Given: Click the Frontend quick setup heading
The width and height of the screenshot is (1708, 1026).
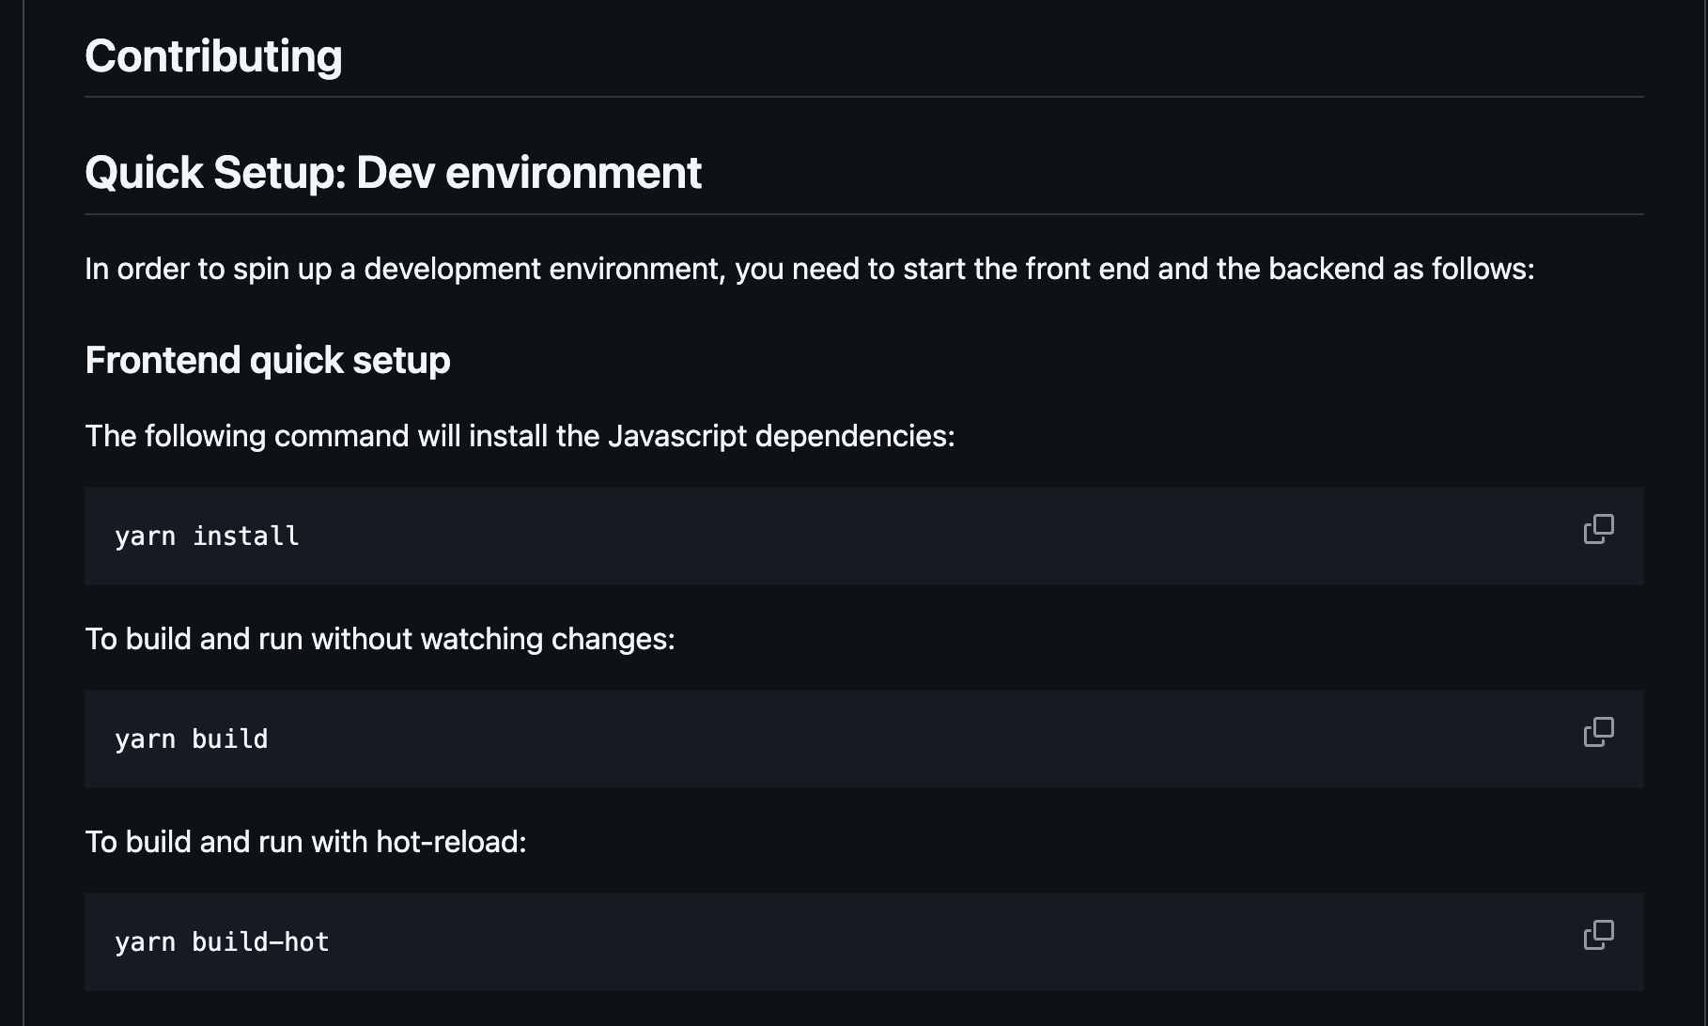Looking at the screenshot, I should [x=268, y=361].
